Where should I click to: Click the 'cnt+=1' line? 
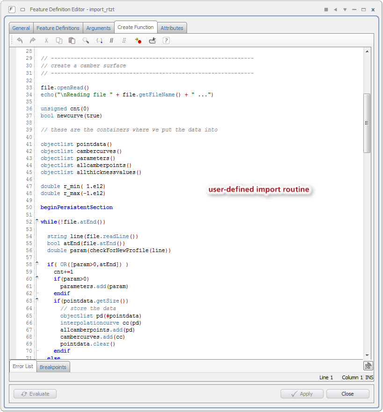click(x=64, y=272)
